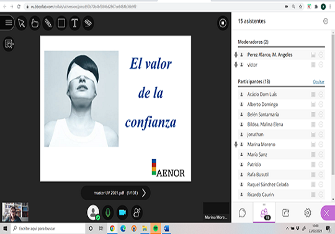Open the view controls zoom icon

tap(9, 44)
